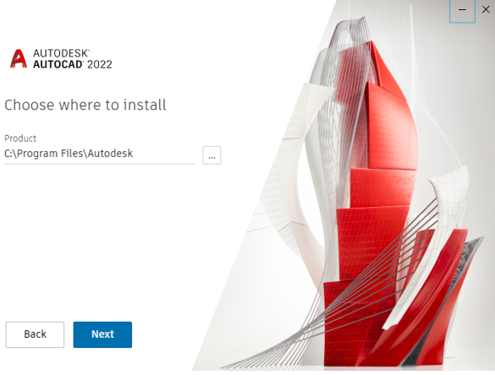Image resolution: width=495 pixels, height=375 pixels.
Task: Click the red AutoCAD 'A' logo icon
Action: 19,58
